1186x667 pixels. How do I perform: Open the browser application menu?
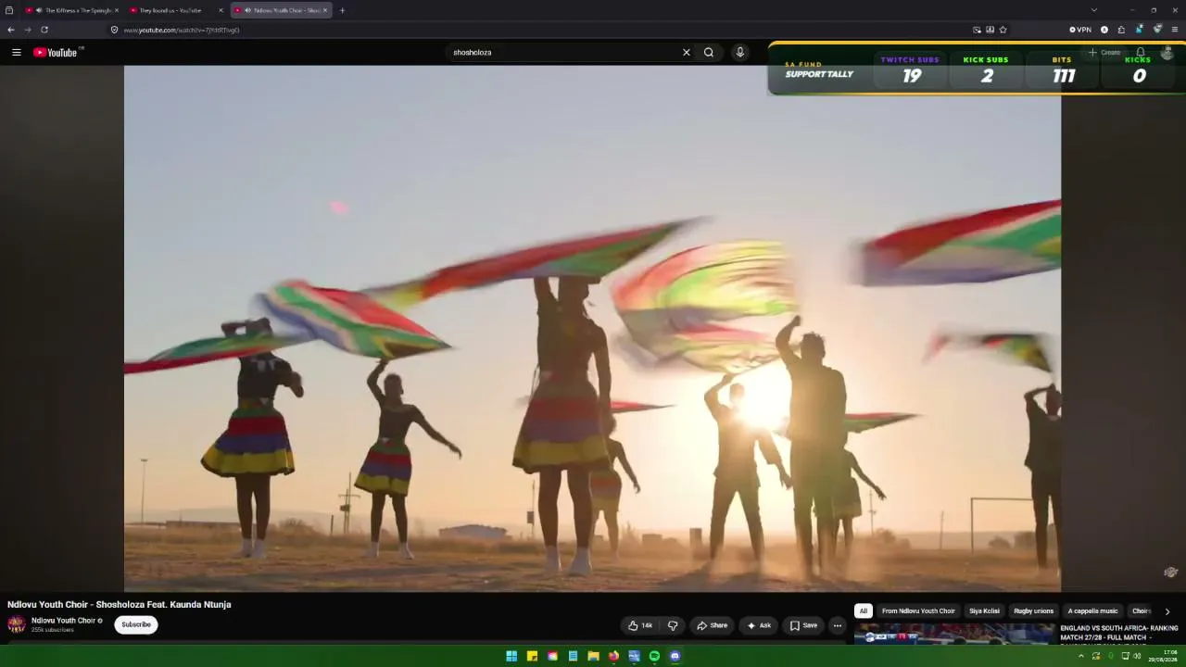click(1175, 30)
